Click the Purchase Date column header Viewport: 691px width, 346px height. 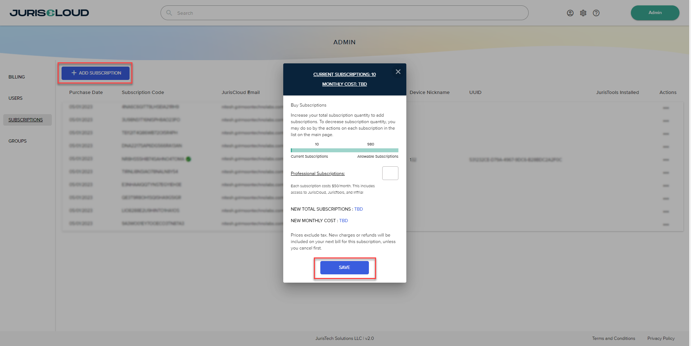86,93
